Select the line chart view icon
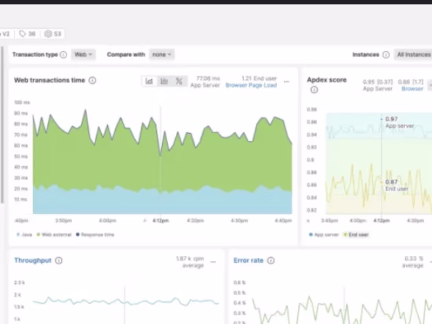Image resolution: width=432 pixels, height=324 pixels. pyautogui.click(x=149, y=81)
